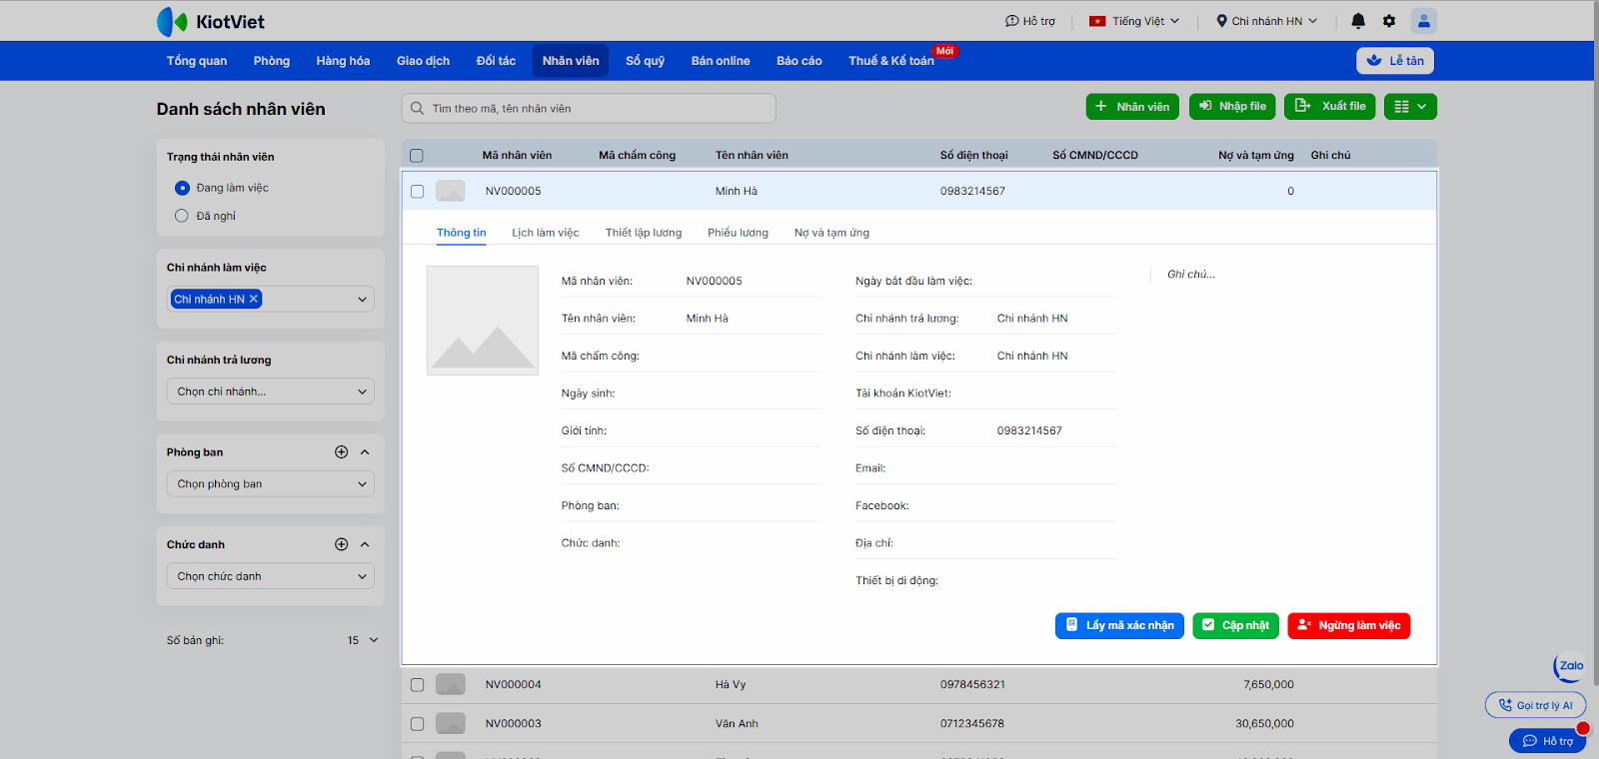Open column display options list icon
This screenshot has height=759, width=1599.
(x=1409, y=107)
